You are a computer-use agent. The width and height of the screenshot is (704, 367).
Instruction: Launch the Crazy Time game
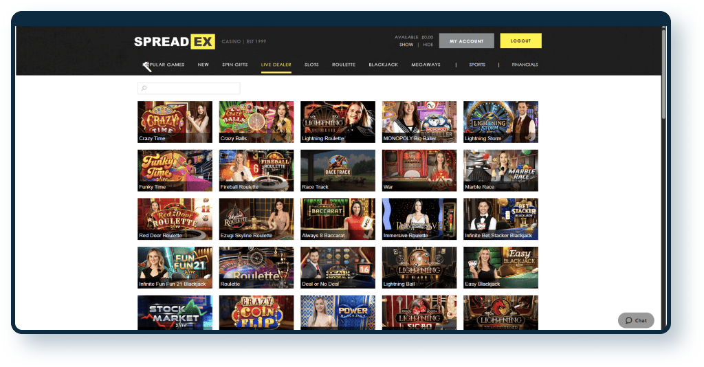(x=175, y=122)
